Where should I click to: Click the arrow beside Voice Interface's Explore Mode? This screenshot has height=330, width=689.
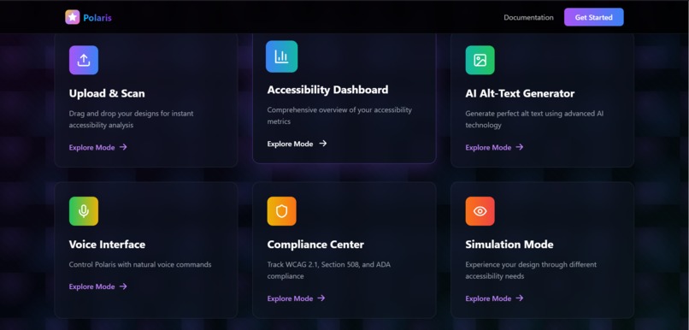[123, 286]
